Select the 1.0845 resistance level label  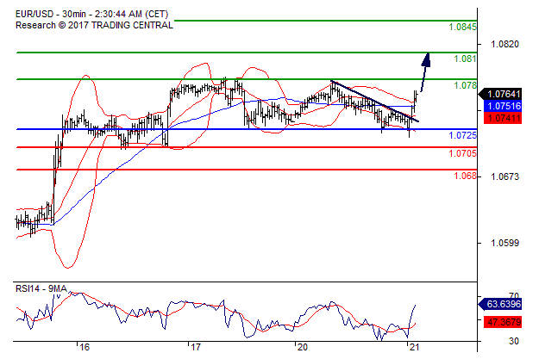pos(463,27)
